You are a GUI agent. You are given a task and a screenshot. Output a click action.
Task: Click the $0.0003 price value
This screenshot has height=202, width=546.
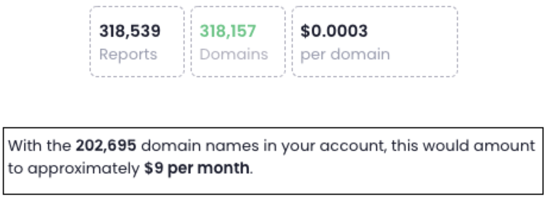(334, 31)
